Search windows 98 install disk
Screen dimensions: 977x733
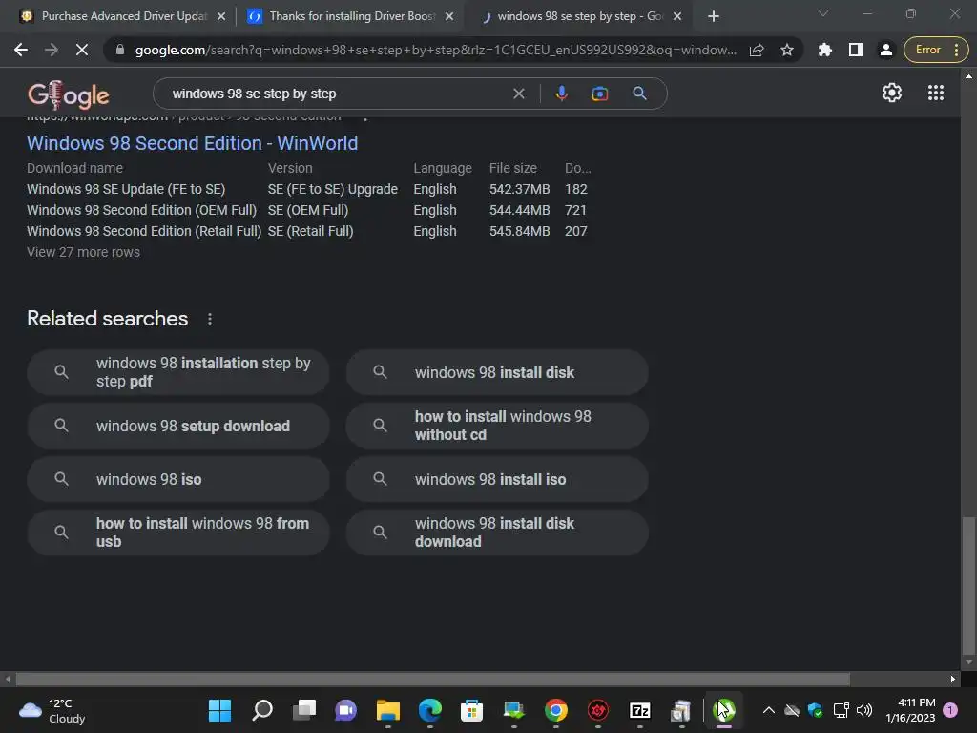[497, 372]
